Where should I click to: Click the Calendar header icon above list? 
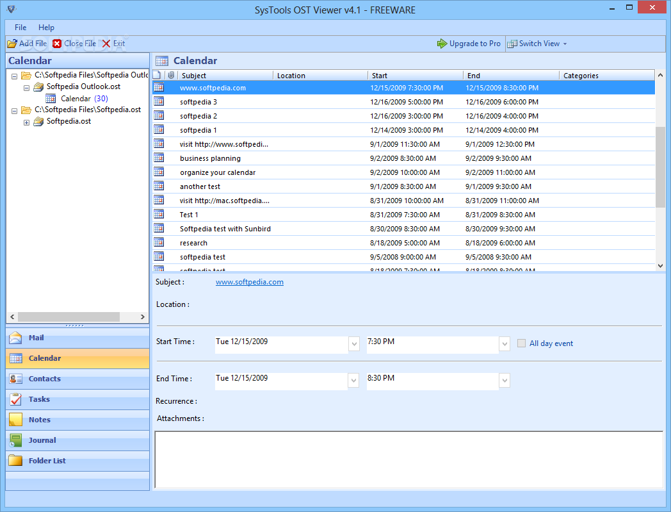coord(162,61)
